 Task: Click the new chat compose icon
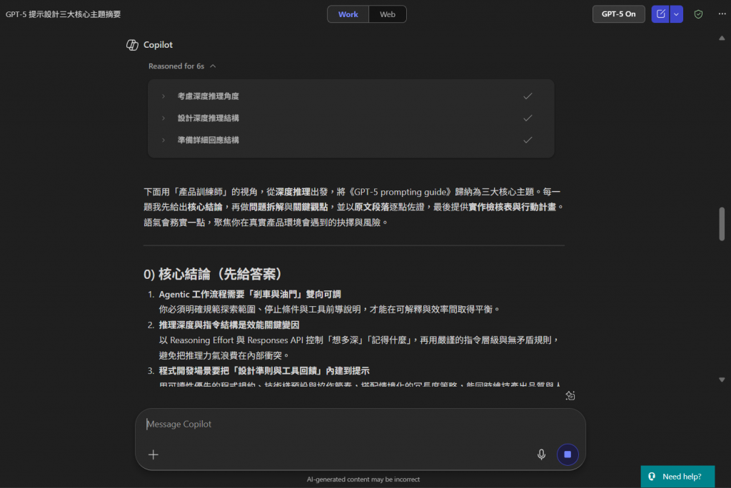[660, 14]
